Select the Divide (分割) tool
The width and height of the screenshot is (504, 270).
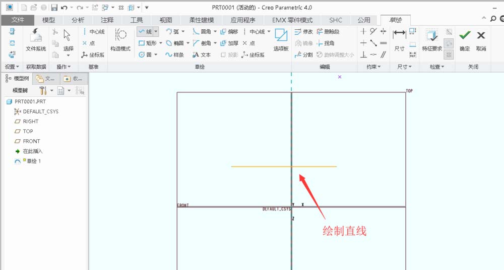303,55
